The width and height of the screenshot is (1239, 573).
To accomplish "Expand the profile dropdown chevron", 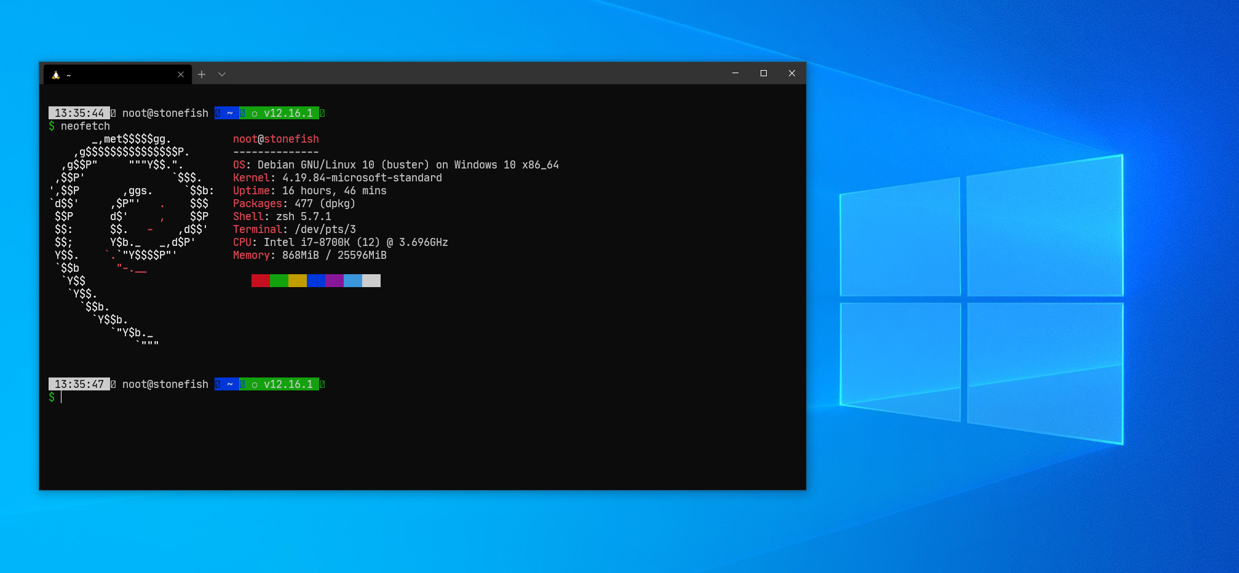I will click(x=222, y=74).
